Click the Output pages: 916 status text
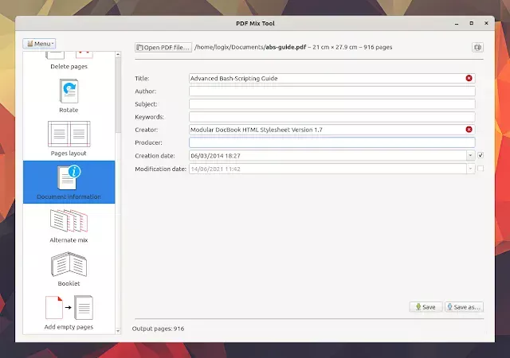This screenshot has height=358, width=510. (158, 329)
